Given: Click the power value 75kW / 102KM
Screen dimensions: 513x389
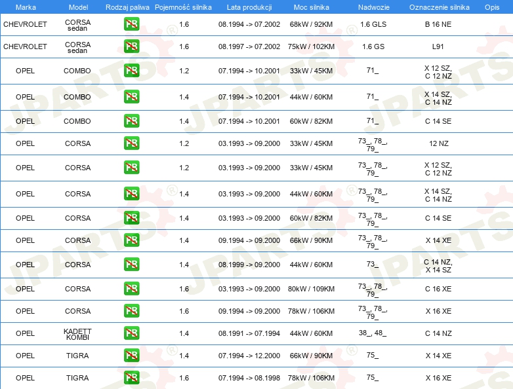Looking at the screenshot, I should tap(311, 46).
